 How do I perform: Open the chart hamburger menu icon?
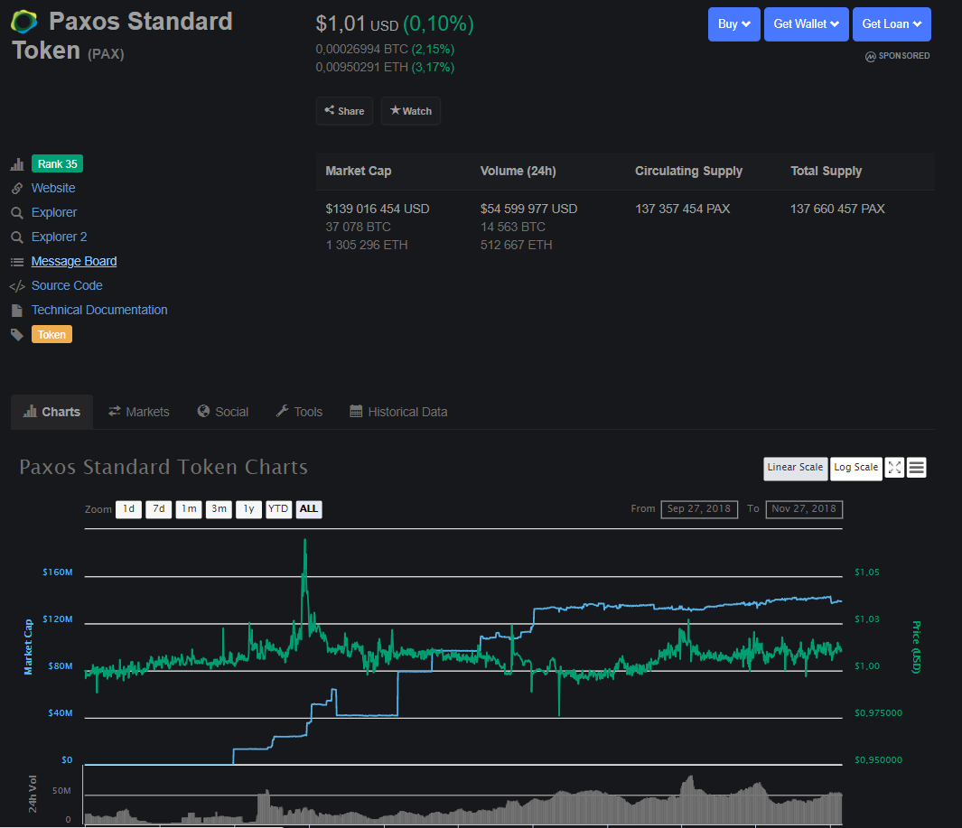(917, 467)
